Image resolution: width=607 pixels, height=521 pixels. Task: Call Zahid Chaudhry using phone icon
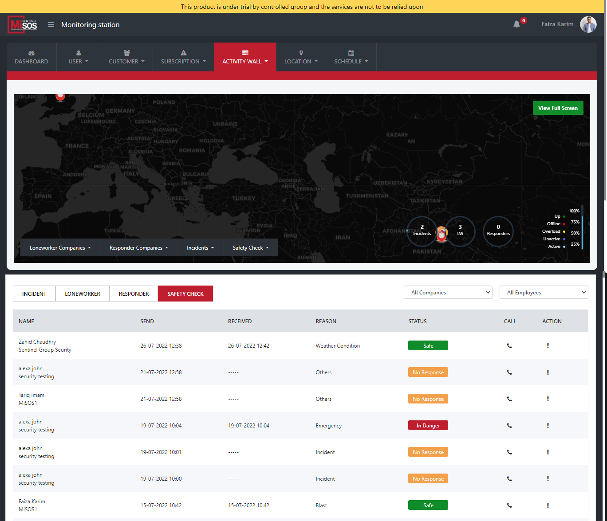pos(509,346)
